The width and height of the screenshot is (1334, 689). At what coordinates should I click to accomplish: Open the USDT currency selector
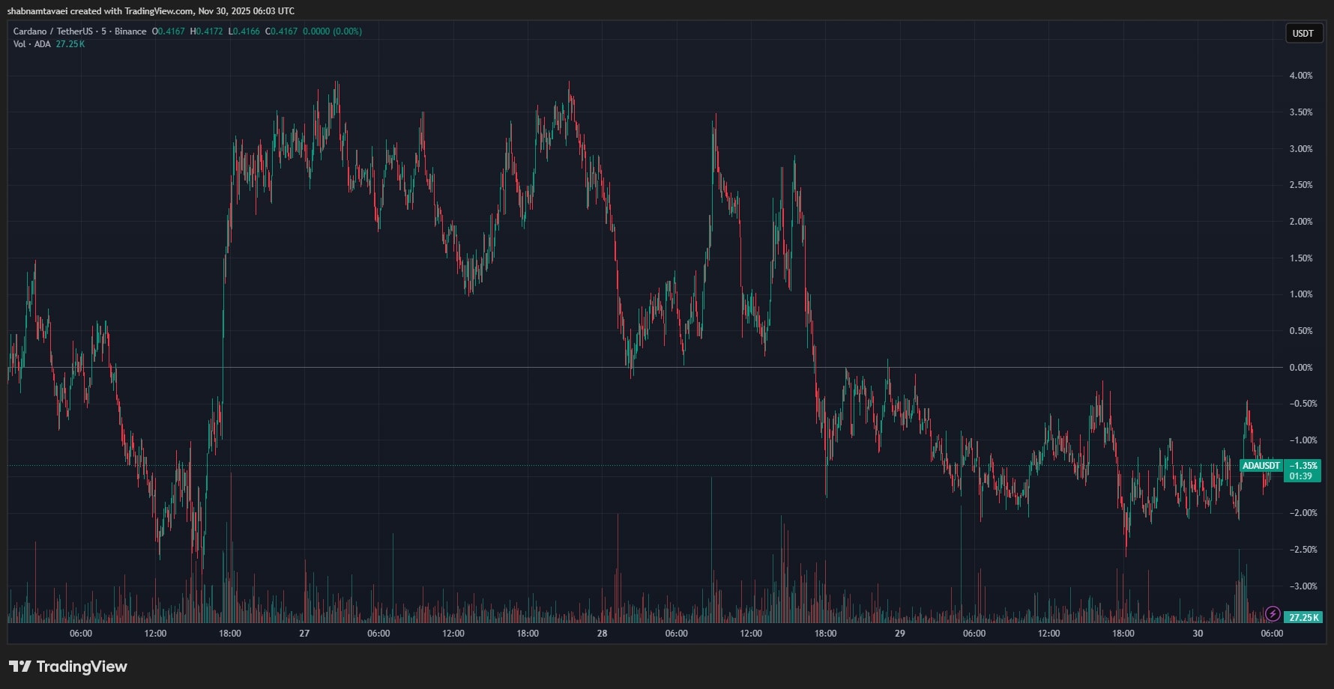click(1303, 33)
